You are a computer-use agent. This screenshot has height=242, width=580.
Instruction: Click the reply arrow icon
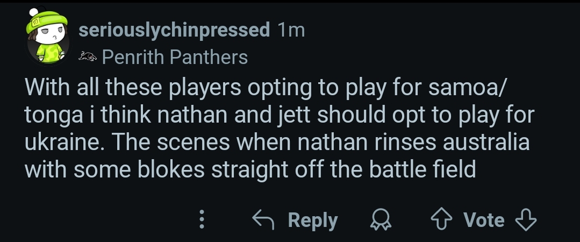pos(264,220)
